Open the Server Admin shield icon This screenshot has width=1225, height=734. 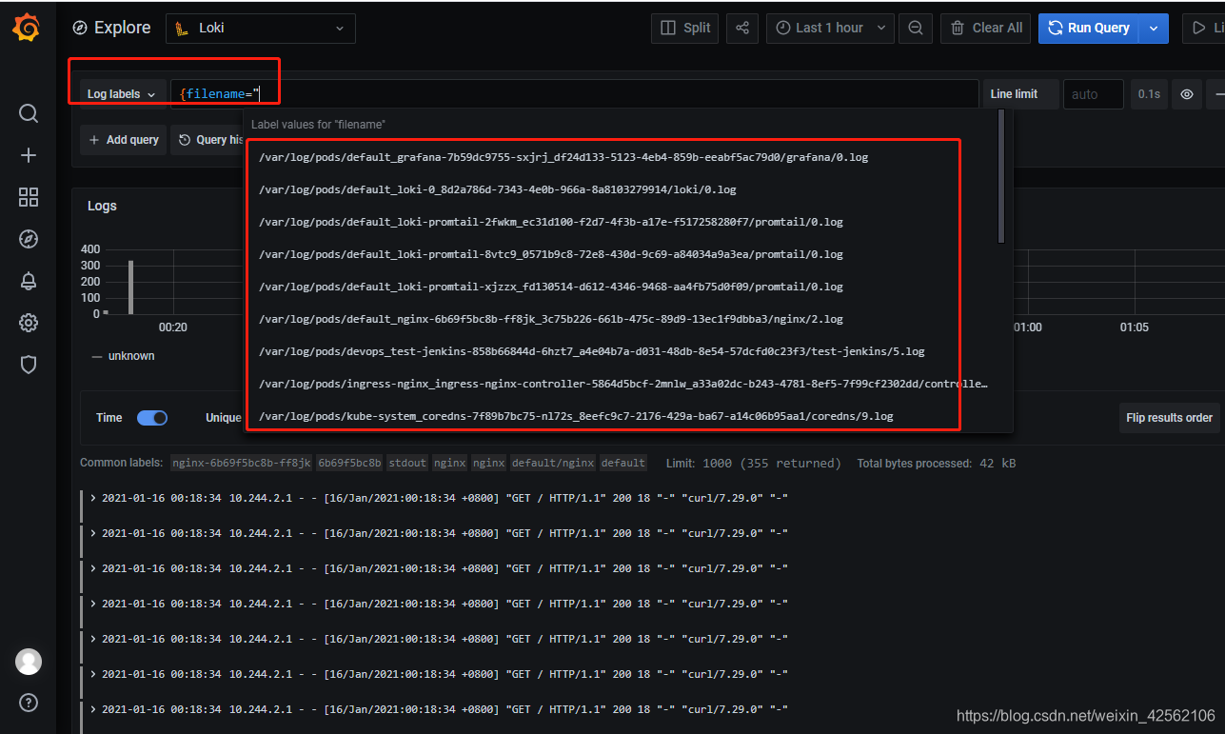[29, 365]
